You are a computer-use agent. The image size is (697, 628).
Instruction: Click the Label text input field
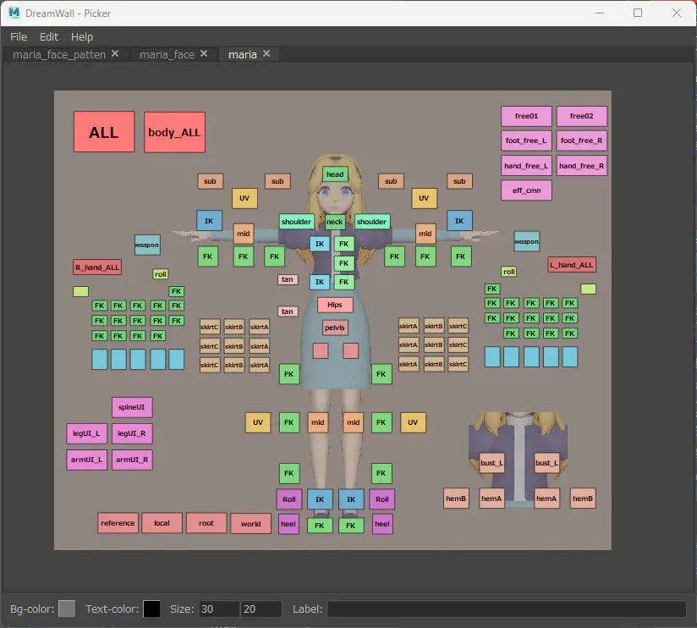click(x=506, y=609)
